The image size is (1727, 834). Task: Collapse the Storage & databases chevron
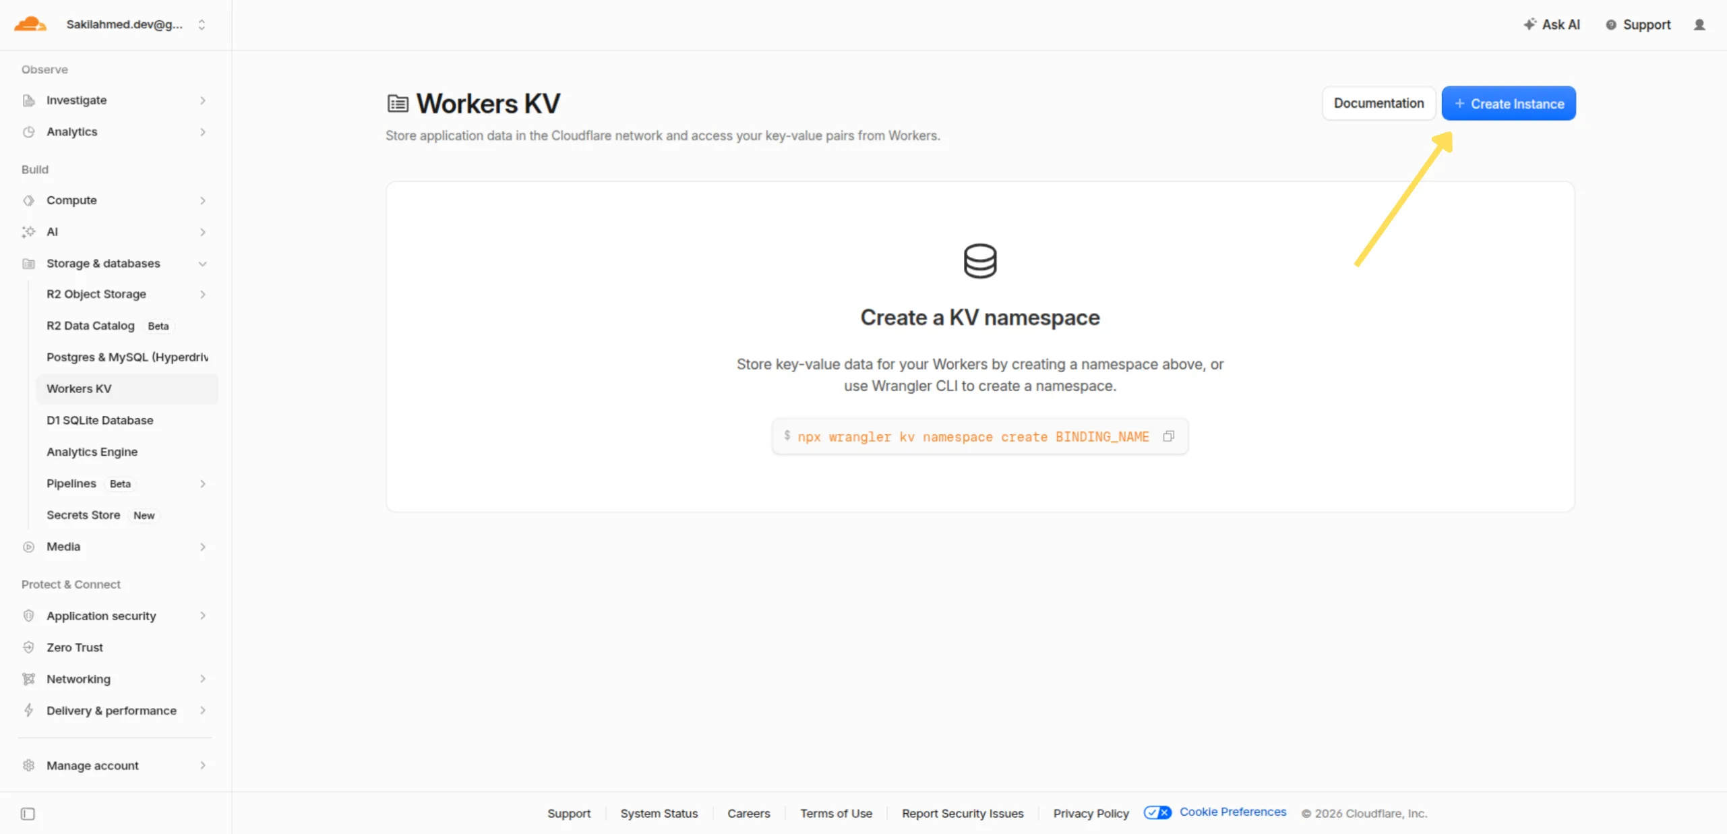(x=202, y=264)
